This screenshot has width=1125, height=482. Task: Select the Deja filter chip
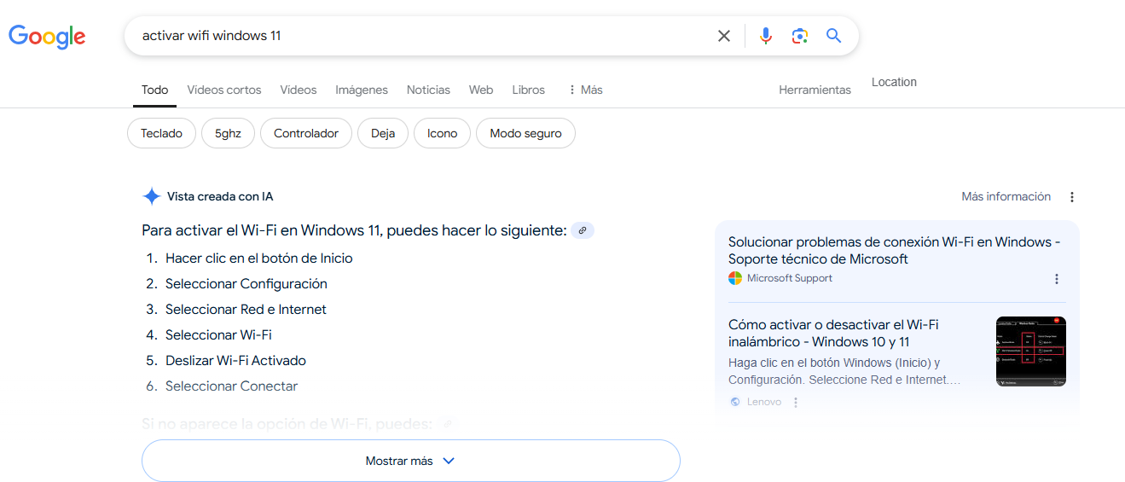tap(383, 133)
